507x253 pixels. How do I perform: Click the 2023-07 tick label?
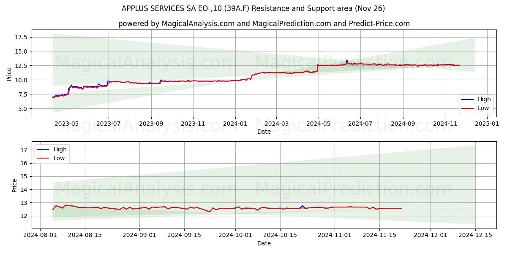(109, 124)
